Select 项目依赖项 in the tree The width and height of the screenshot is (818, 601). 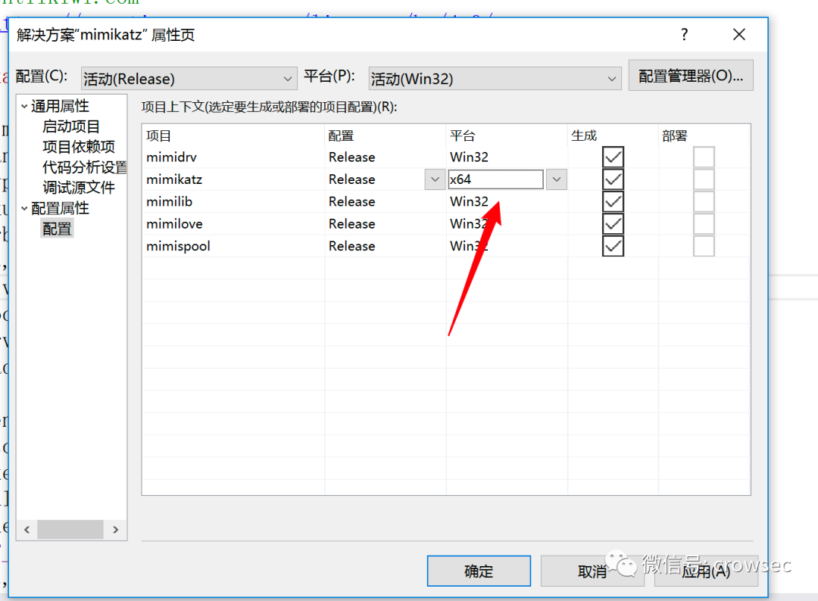point(78,147)
